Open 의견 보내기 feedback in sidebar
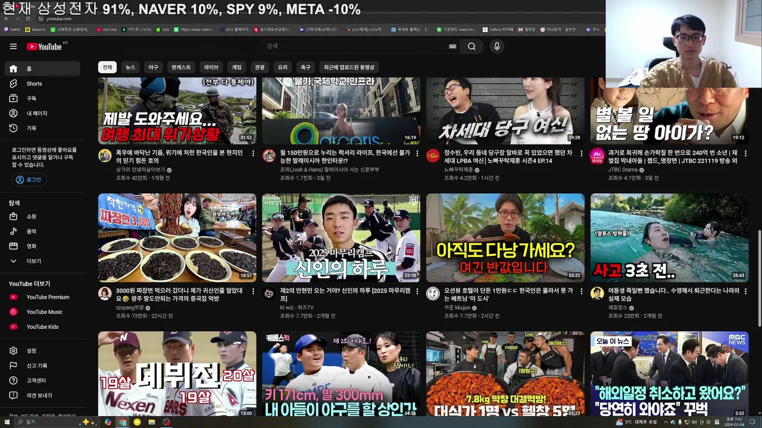Image resolution: width=762 pixels, height=428 pixels. pyautogui.click(x=43, y=395)
